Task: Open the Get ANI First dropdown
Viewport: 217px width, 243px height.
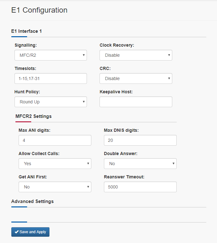Action: [x=55, y=187]
